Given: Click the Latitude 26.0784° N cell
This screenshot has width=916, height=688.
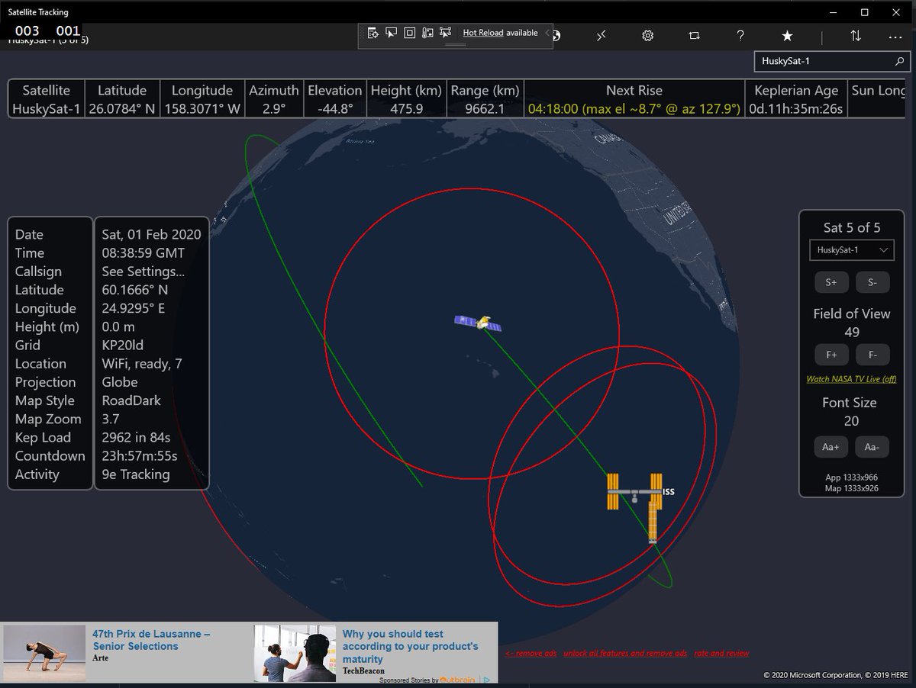Looking at the screenshot, I should point(122,109).
